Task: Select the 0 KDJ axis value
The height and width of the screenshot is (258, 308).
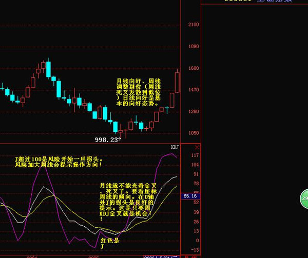Action: [198, 241]
